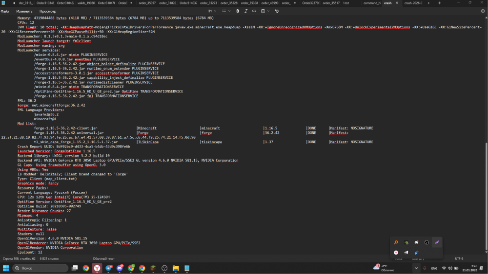Image resolution: width=488 pixels, height=274 pixels.
Task: Click Telegram icon in tray overflow
Action: point(406,253)
